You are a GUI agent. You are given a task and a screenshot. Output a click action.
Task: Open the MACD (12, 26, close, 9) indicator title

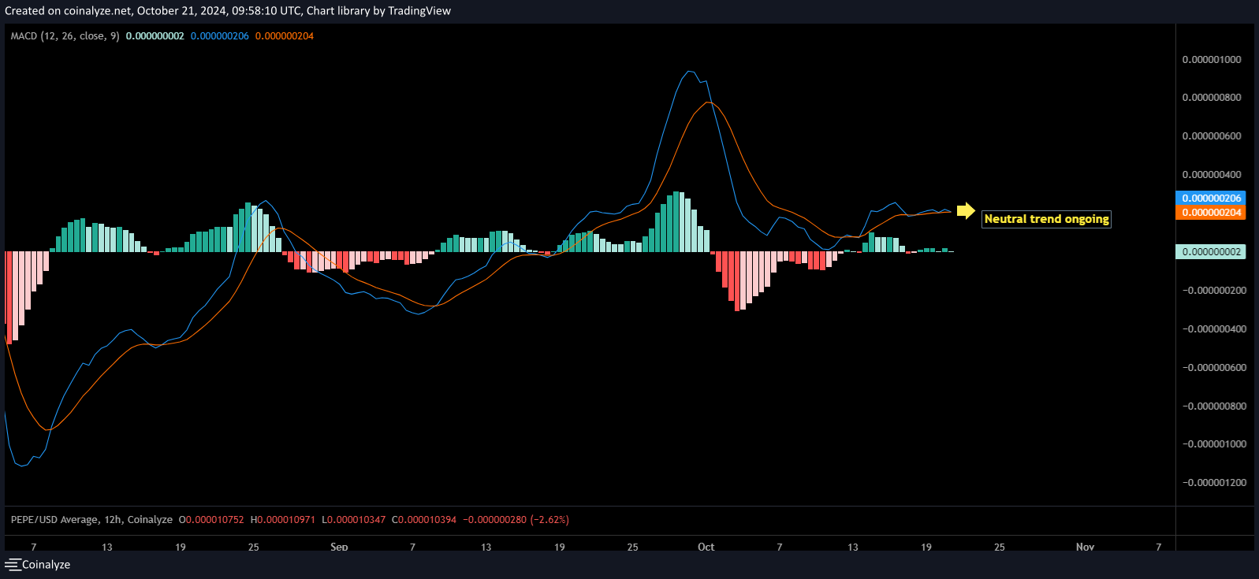(65, 36)
